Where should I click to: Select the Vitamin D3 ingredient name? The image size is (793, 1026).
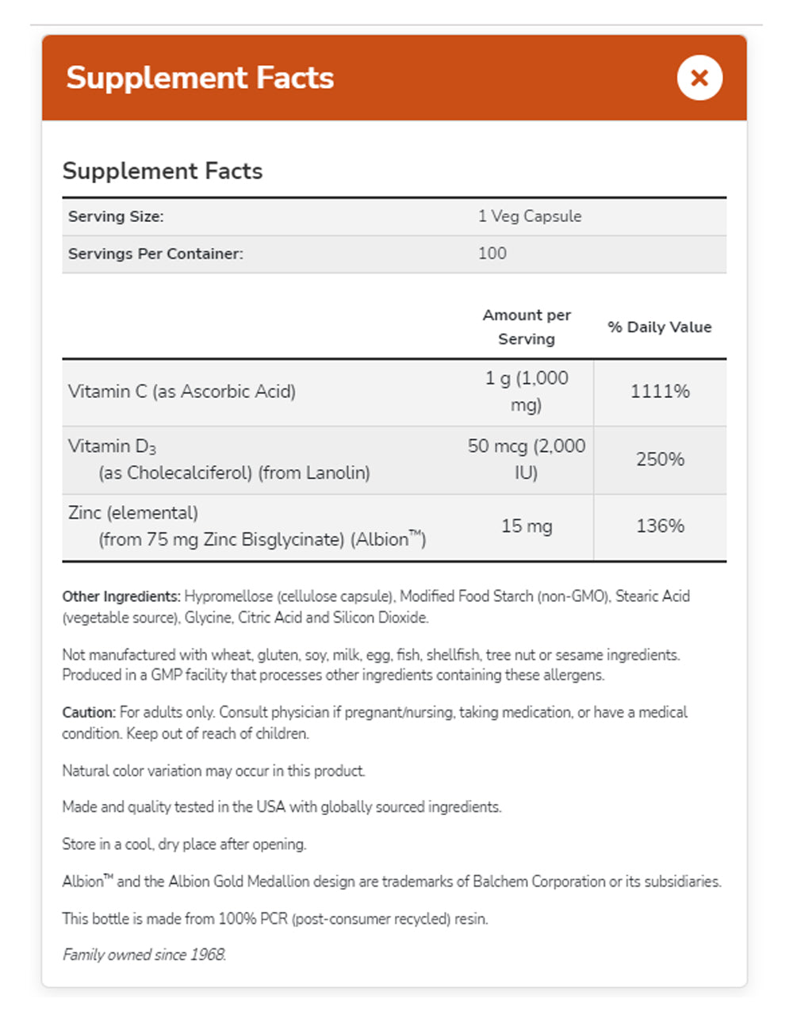click(x=112, y=446)
